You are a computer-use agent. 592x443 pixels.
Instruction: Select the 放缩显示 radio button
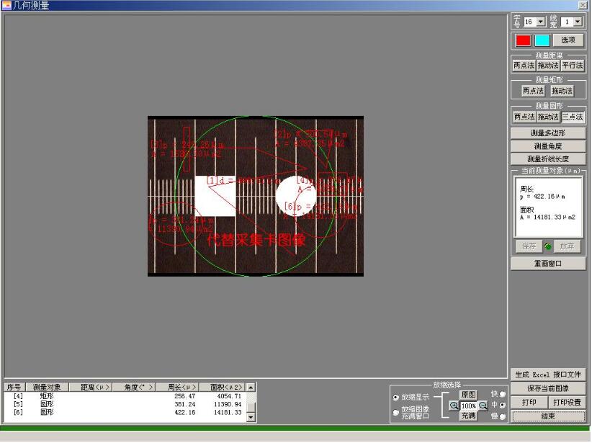point(396,398)
